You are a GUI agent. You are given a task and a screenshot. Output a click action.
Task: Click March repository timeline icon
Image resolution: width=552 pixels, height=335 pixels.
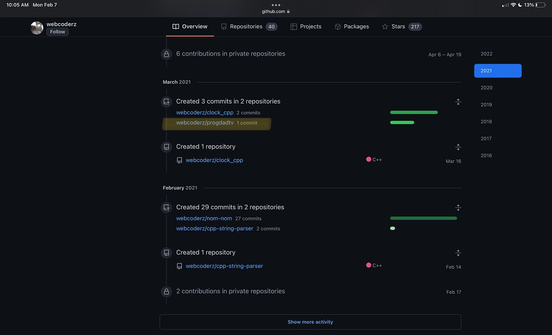point(166,147)
